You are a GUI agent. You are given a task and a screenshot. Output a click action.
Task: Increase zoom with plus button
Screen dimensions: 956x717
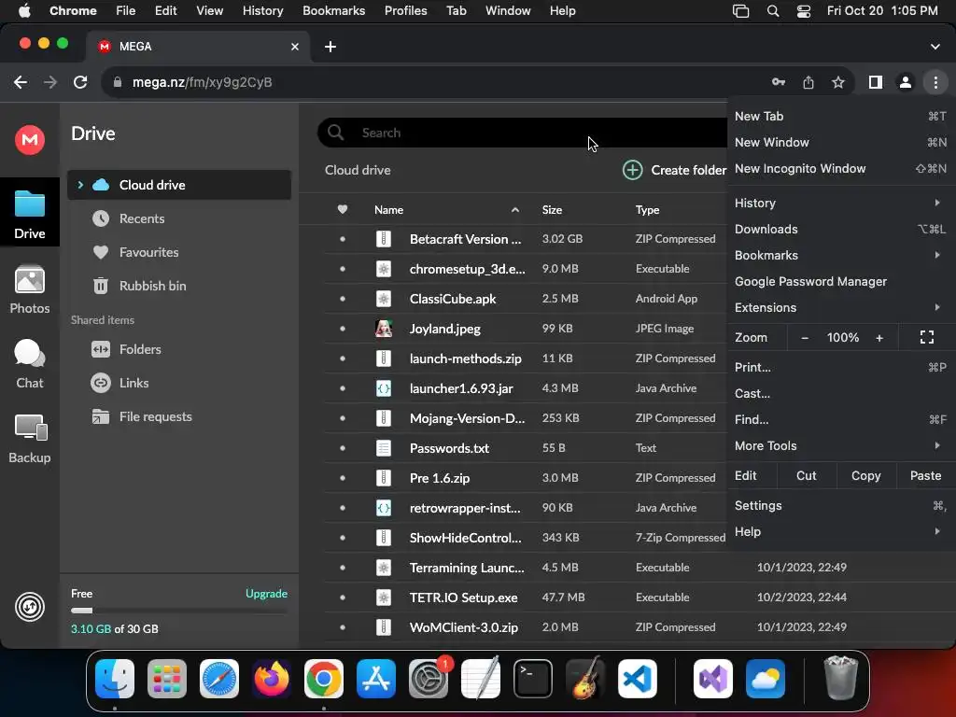[x=879, y=338]
